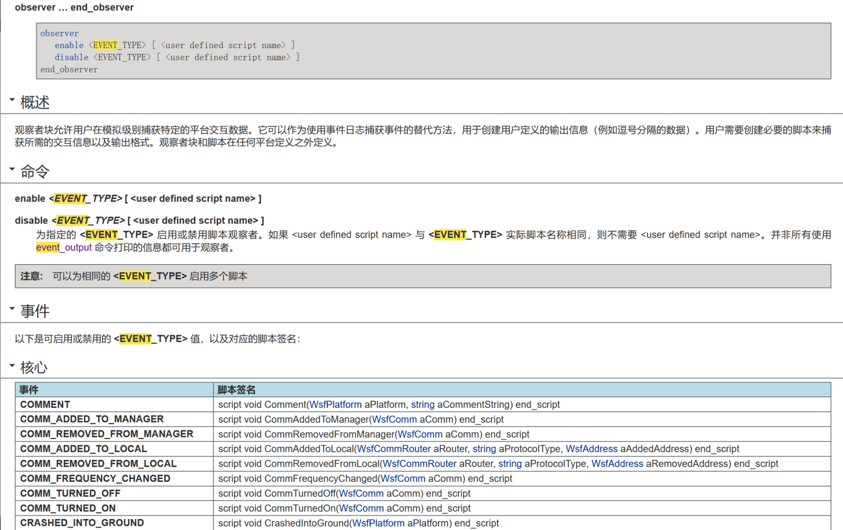Viewport: 843px width, 530px height.
Task: Open WsfPlatform link in CrashedIntoGround row
Action: tap(378, 523)
